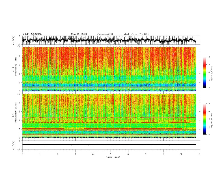This screenshot has height=173, width=224.
Task: Click the "-5" tick on ch.3(V) axis
Action: click(x=19, y=150)
